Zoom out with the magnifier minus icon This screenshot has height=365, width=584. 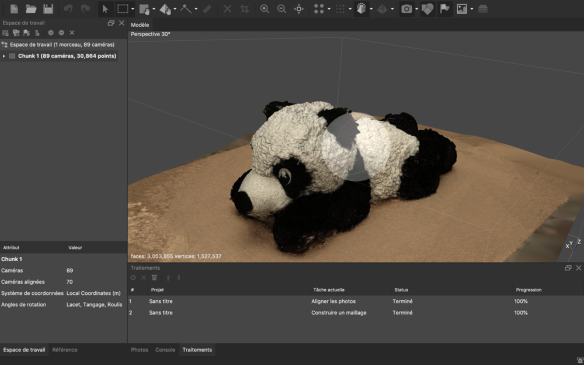tap(281, 9)
